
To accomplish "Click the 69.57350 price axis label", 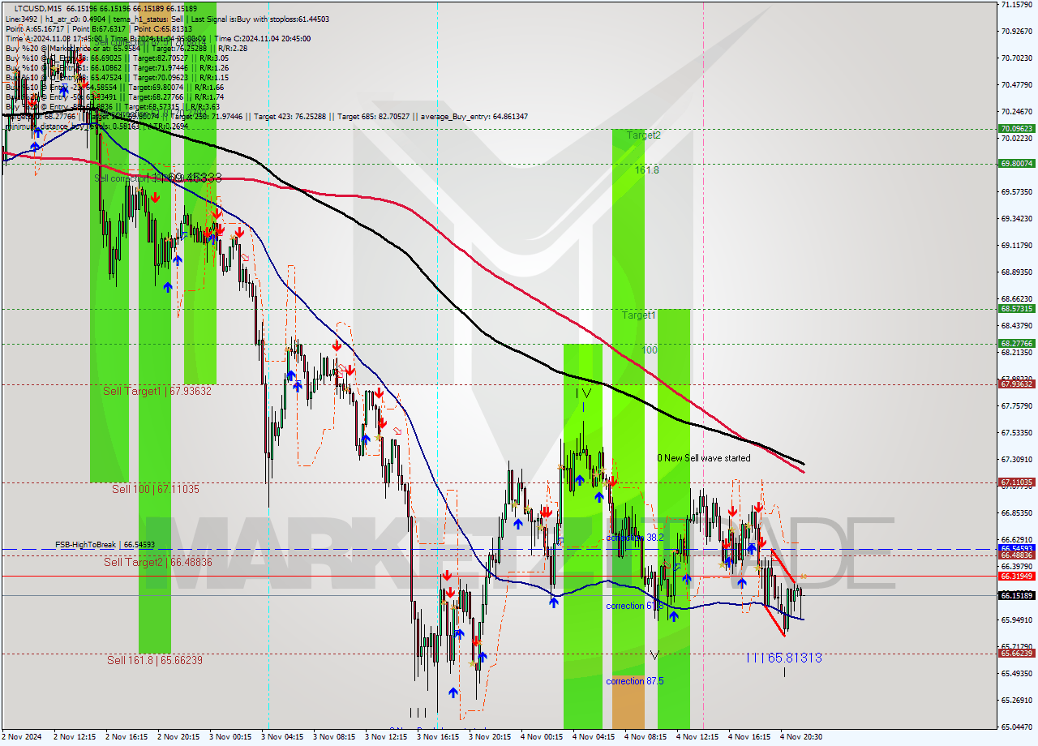I will 1017,191.
